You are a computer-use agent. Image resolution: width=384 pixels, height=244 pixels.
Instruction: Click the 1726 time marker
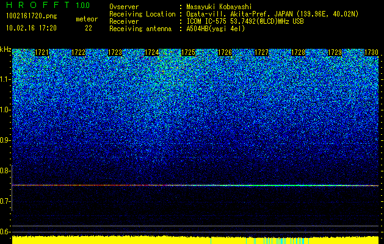pyautogui.click(x=225, y=52)
